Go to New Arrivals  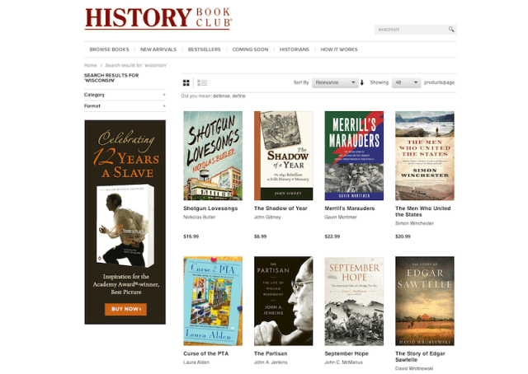coord(158,49)
